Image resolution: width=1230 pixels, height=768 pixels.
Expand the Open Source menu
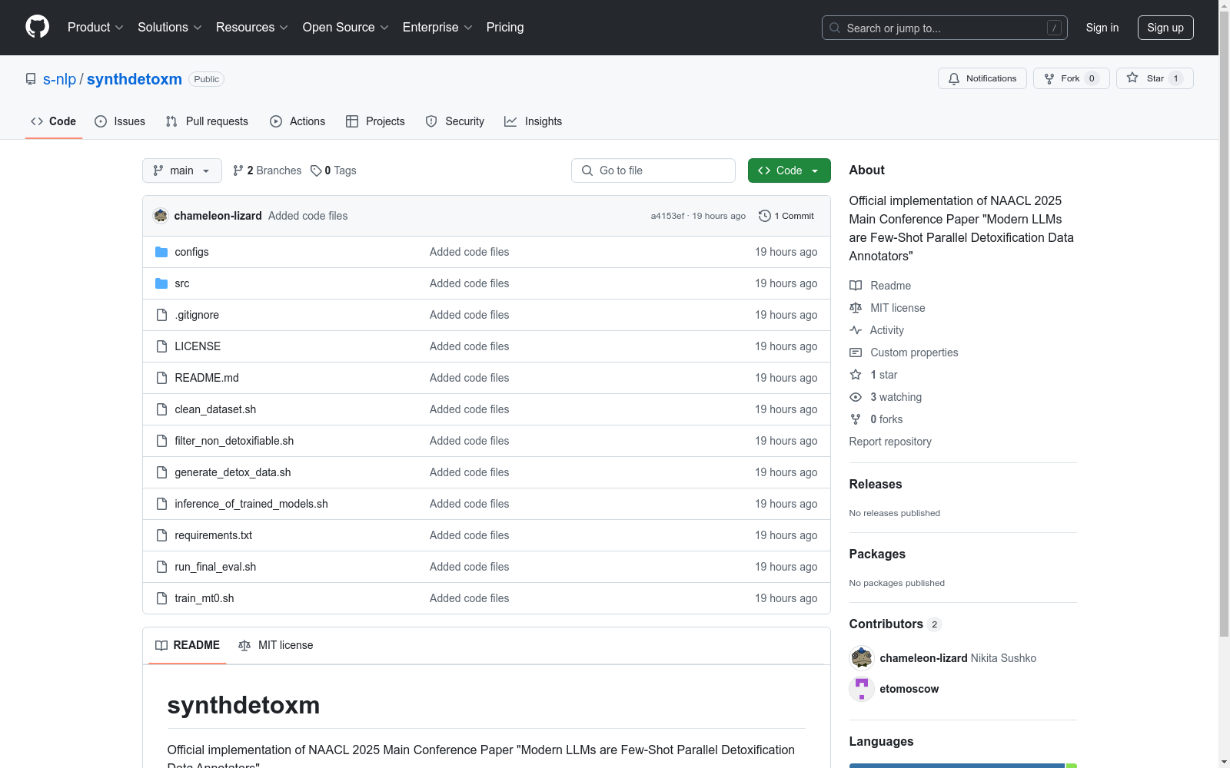click(346, 27)
